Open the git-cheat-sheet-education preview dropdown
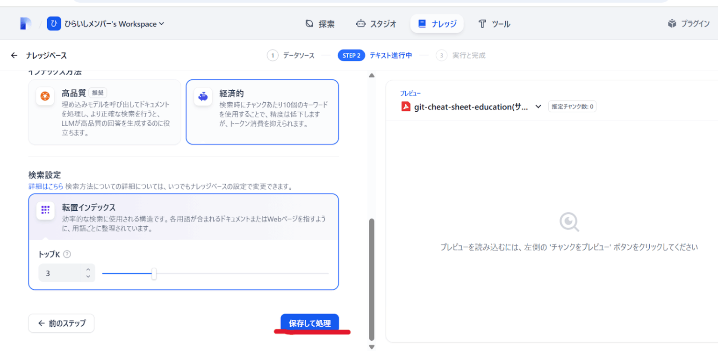 538,107
